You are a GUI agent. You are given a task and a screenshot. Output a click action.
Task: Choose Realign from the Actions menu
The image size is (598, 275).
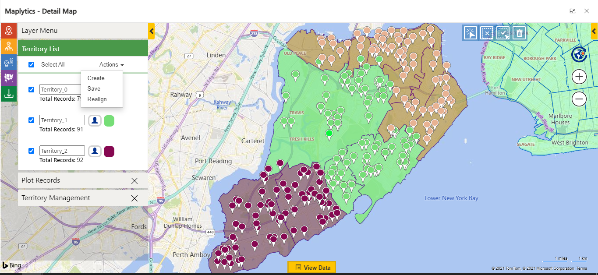(x=97, y=99)
